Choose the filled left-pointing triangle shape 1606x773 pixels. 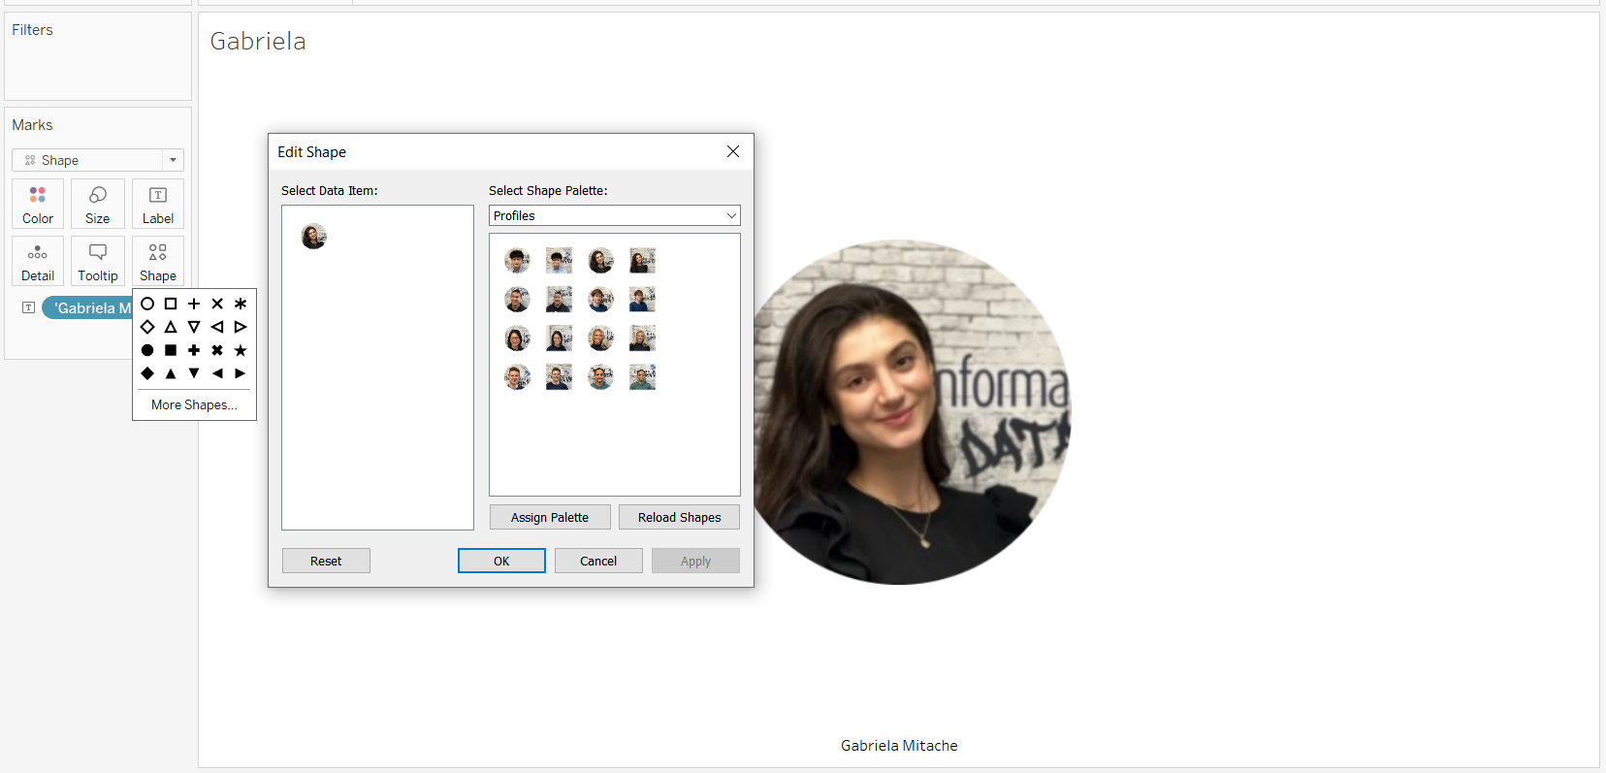click(x=217, y=373)
